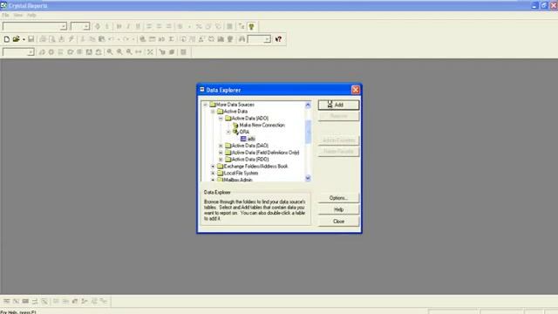The height and width of the screenshot is (314, 558).
Task: Open the View menu
Action: 17,16
